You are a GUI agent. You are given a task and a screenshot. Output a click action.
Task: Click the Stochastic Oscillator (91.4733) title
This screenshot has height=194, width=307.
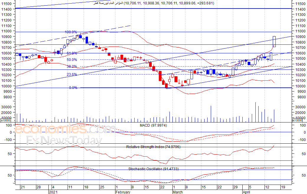coord(153,169)
